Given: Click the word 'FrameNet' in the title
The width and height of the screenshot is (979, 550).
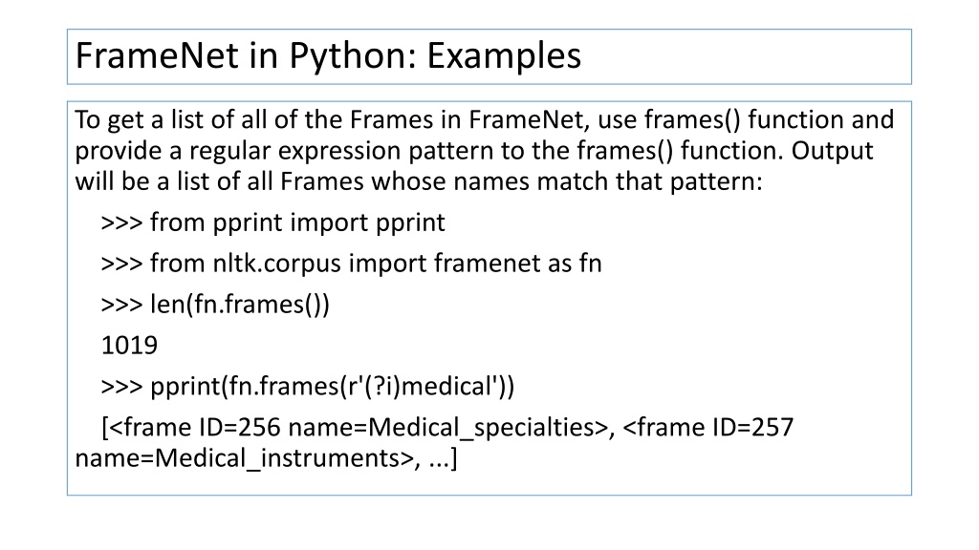Looking at the screenshot, I should point(157,54).
